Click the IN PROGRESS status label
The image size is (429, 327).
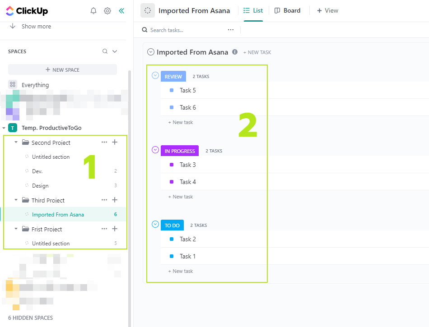[180, 151]
